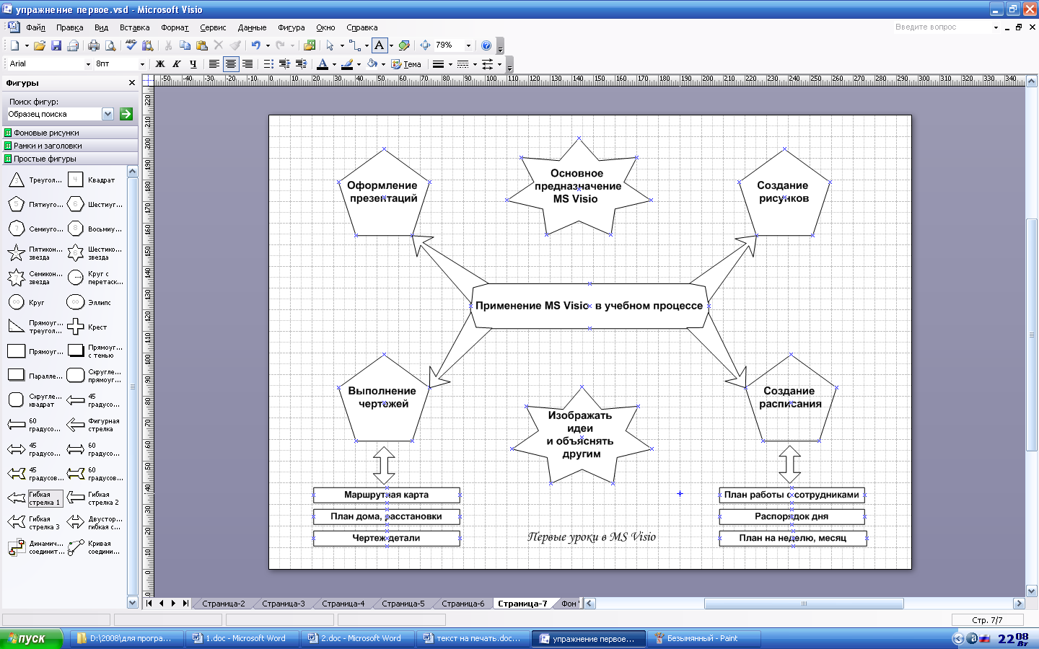1039x649 pixels.
Task: Click the Open folder toolbar icon
Action: (x=40, y=45)
